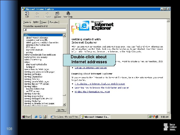Image resolution: width=180 pixels, height=135 pixels.
Task: Click the taskbar clock 9:00 AM
Action: pos(164,117)
